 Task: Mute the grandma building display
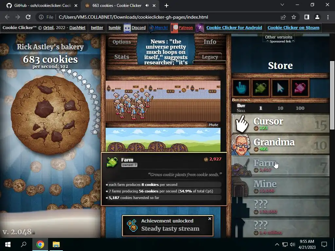(x=213, y=125)
